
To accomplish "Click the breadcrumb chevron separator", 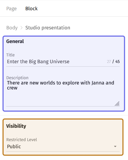I will click(x=21, y=28).
